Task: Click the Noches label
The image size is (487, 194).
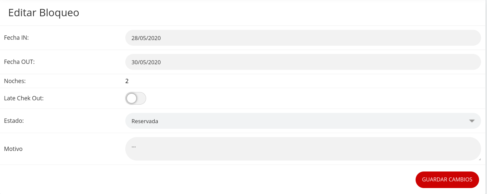Action: 15,81
